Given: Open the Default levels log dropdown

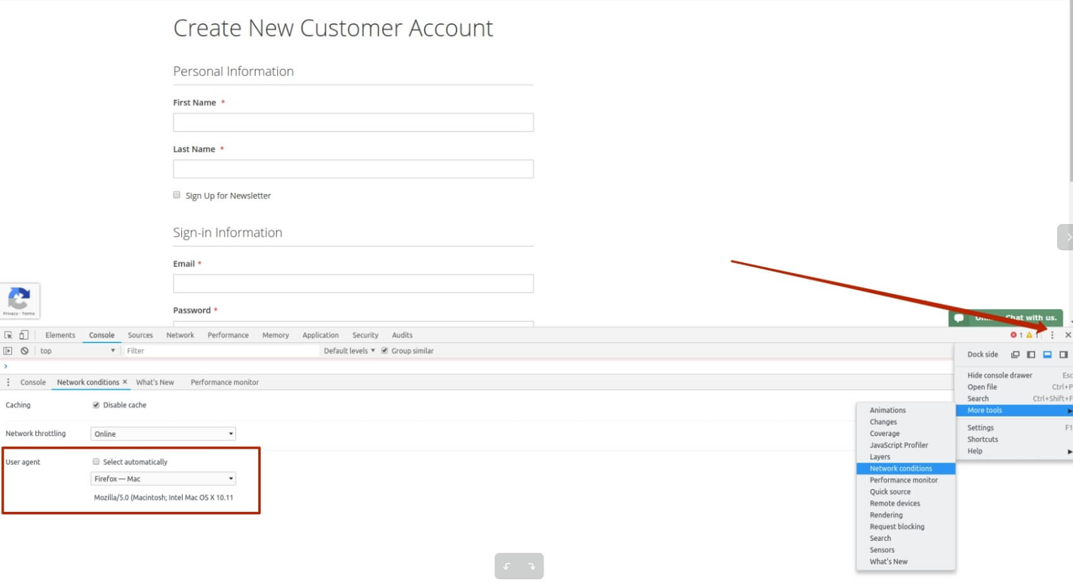Looking at the screenshot, I should [x=349, y=351].
